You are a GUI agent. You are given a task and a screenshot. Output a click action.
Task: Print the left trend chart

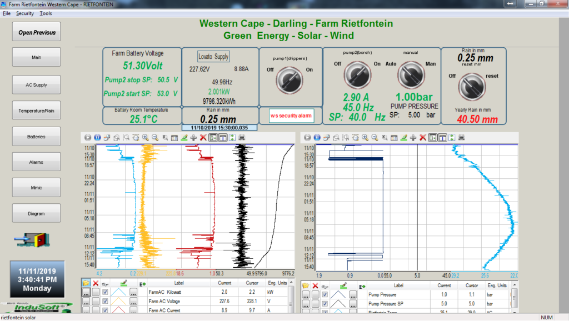pos(242,138)
